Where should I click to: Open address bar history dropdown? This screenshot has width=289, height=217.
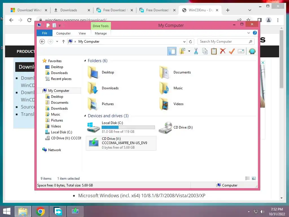tap(184, 42)
